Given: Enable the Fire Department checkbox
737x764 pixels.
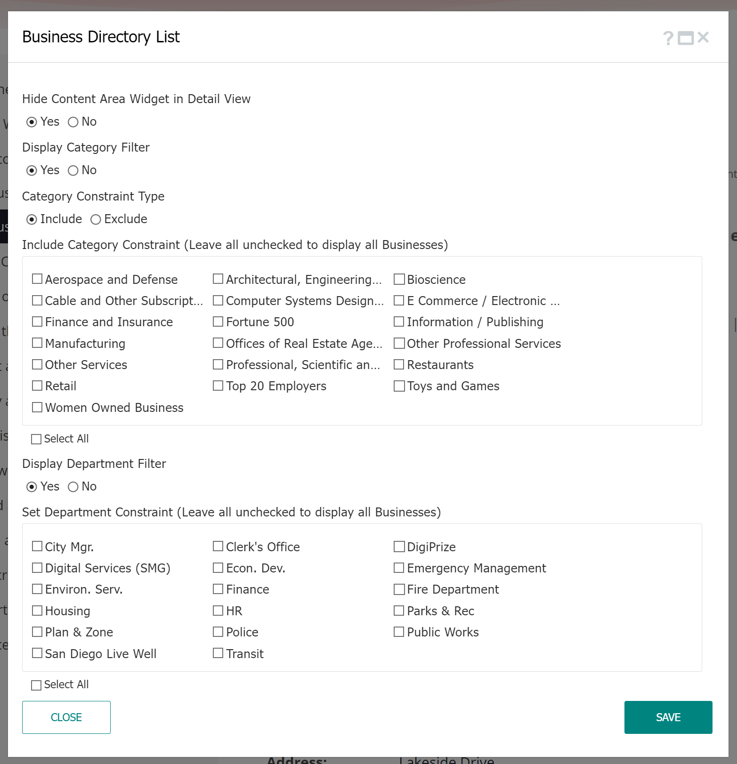Looking at the screenshot, I should [x=399, y=589].
